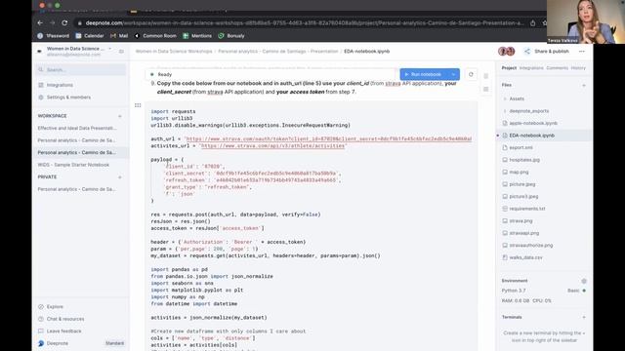Image resolution: width=625 pixels, height=351 pixels.
Task: Open the Calendar bookmark
Action: coord(90,36)
